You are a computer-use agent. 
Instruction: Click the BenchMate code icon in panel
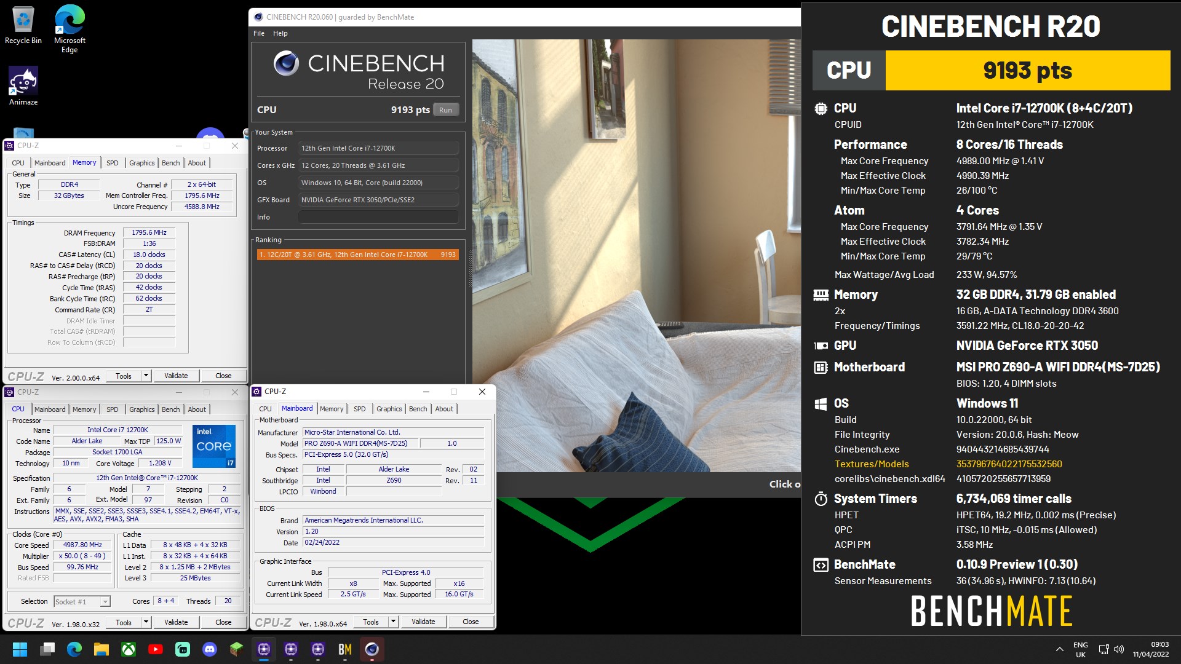pyautogui.click(x=821, y=565)
